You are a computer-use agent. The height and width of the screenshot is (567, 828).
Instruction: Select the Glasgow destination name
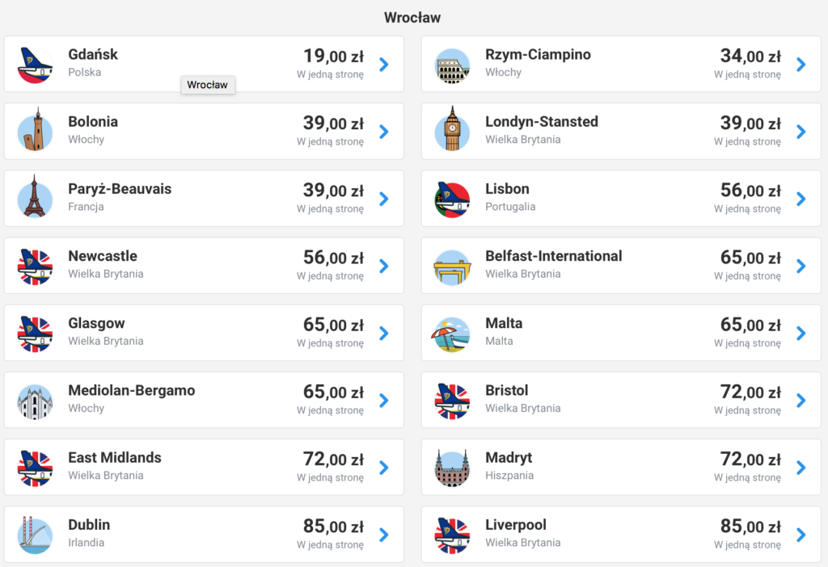(96, 324)
